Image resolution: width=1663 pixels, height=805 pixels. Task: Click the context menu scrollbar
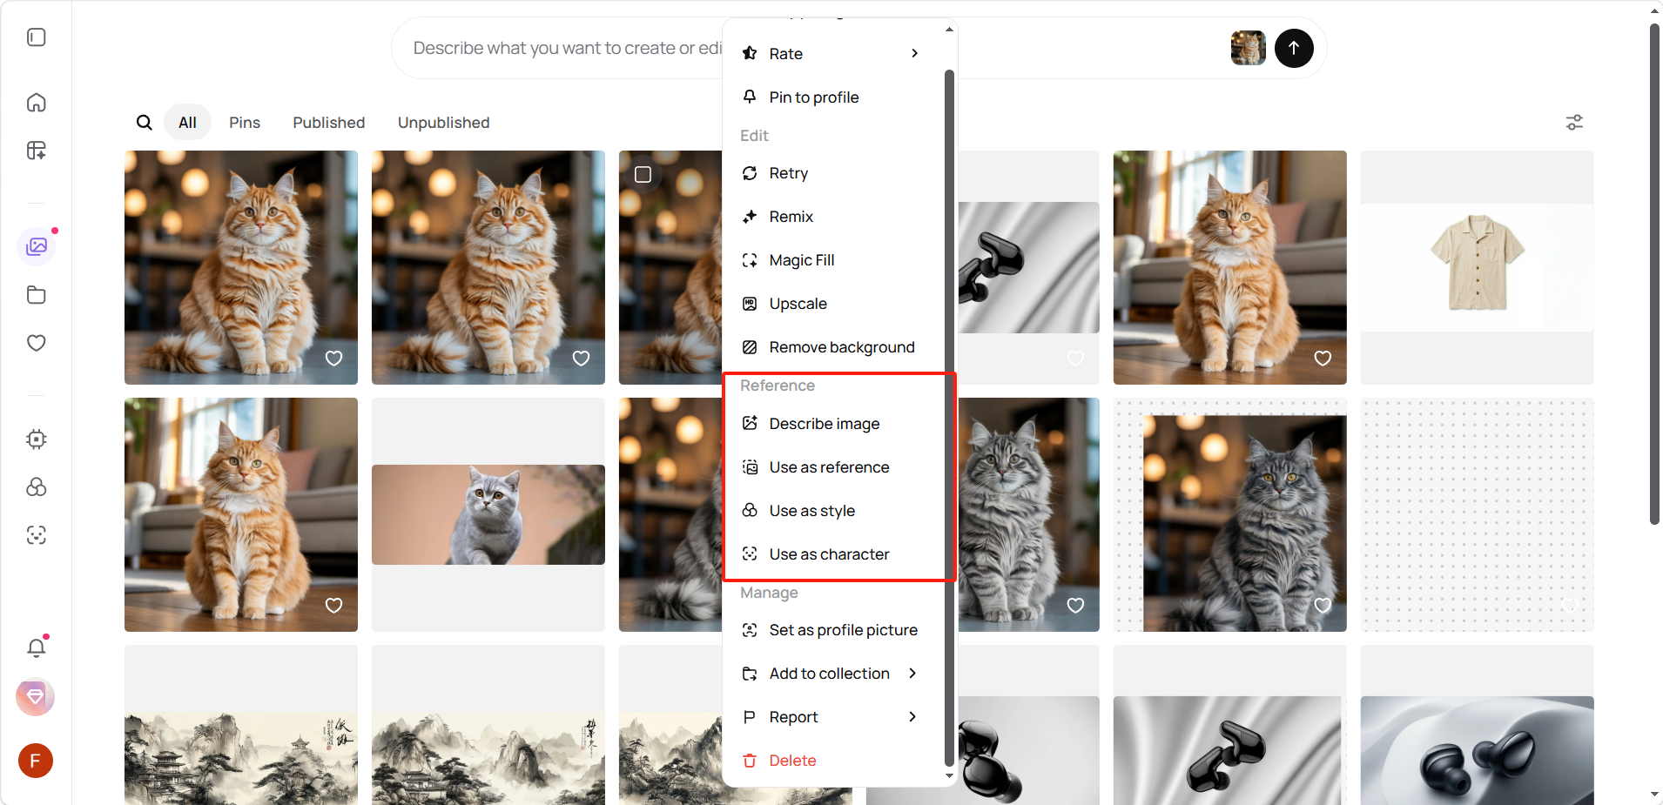pos(949,418)
